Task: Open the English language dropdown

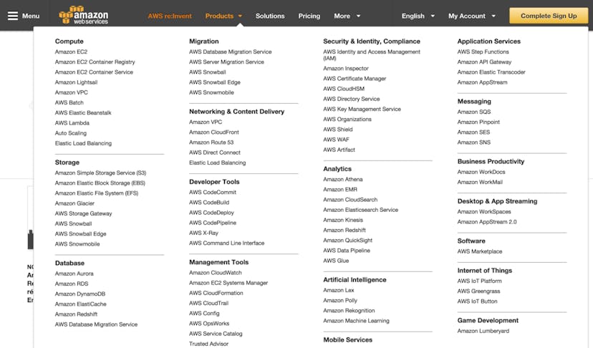Action: 418,16
